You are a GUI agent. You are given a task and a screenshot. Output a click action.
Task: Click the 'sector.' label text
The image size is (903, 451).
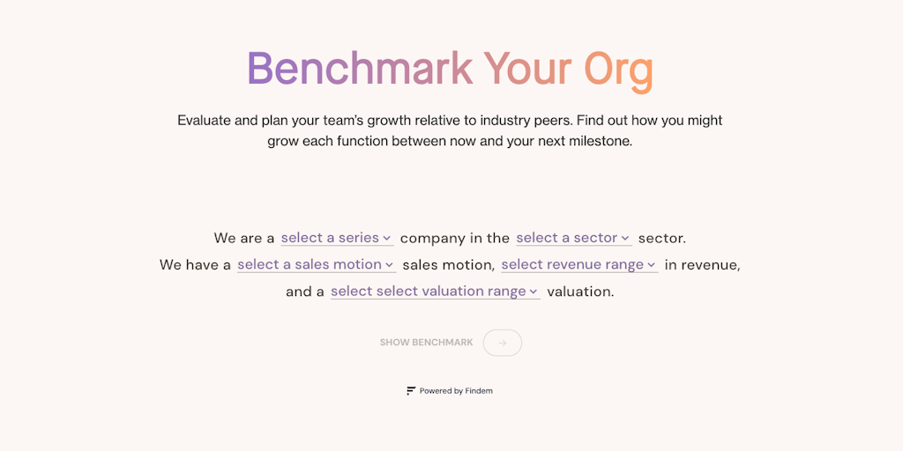[x=662, y=238]
